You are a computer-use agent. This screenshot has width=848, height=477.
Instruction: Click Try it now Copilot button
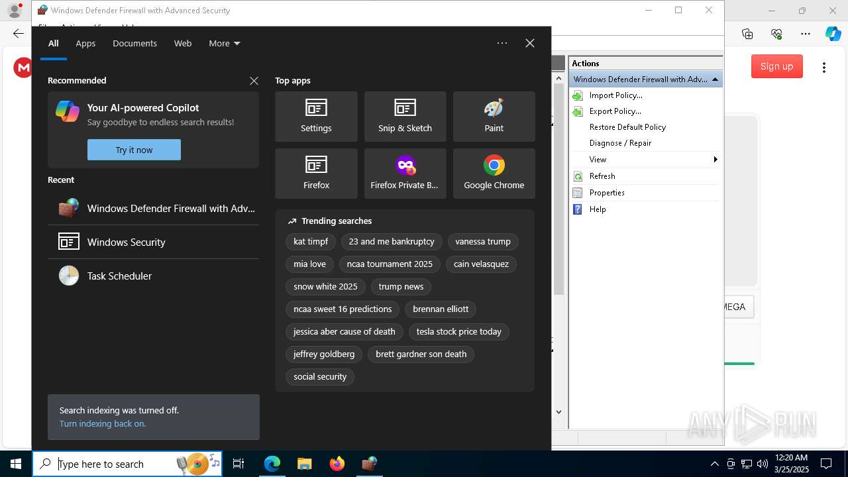pos(134,150)
